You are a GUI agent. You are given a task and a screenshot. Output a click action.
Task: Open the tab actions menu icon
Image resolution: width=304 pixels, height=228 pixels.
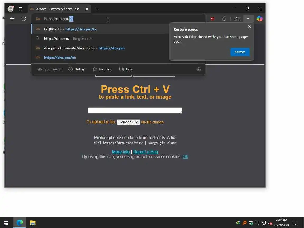(x=21, y=9)
